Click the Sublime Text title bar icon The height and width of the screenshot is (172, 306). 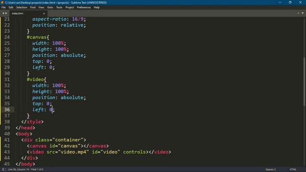(x=2, y=2)
